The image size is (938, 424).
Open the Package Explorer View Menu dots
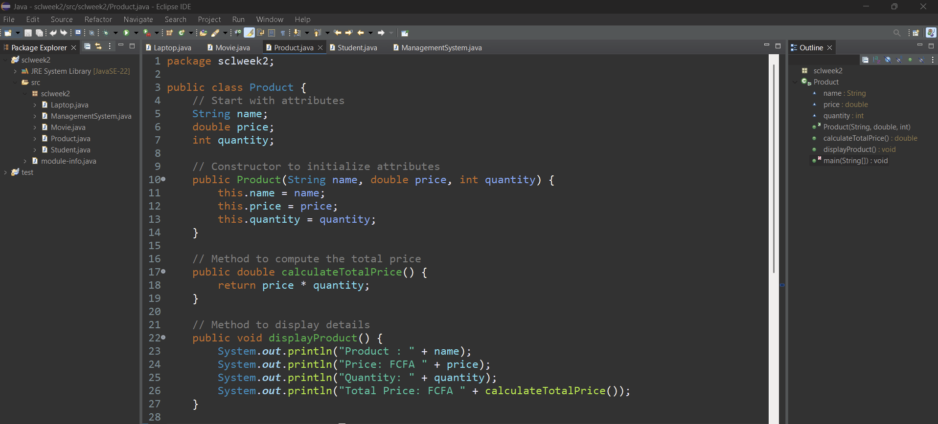(110, 46)
